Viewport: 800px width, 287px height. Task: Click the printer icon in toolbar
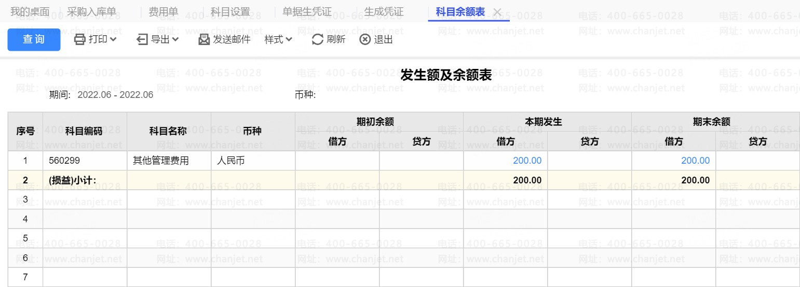(x=79, y=39)
